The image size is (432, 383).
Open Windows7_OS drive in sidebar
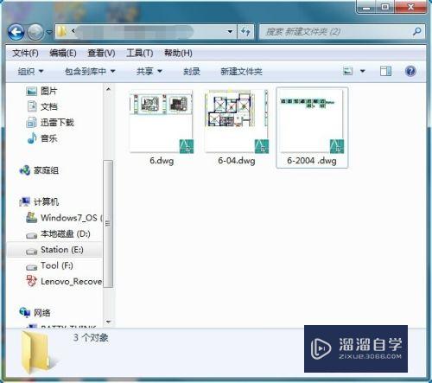pyautogui.click(x=71, y=218)
